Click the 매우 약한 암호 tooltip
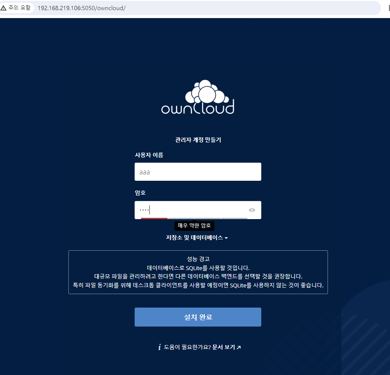 (194, 225)
